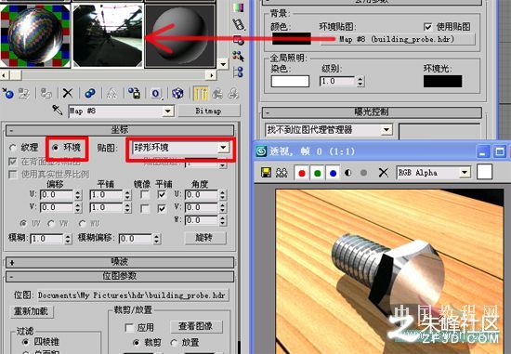
Task: Toggle the blue channel display
Action: [333, 173]
